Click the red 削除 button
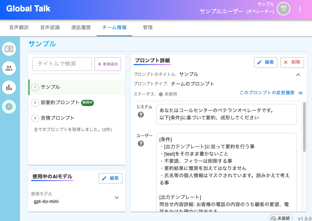312x221 pixels. 292,62
